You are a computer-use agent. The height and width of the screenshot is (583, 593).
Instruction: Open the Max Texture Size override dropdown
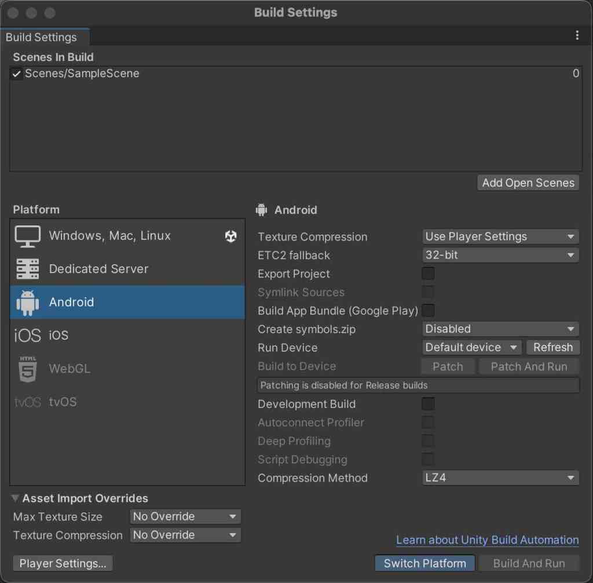[x=185, y=516]
